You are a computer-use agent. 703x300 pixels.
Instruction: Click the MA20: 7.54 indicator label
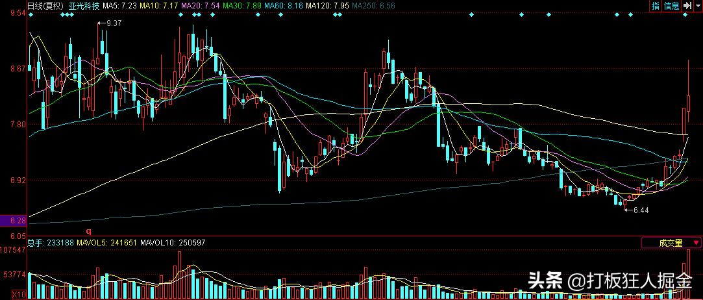coord(200,6)
